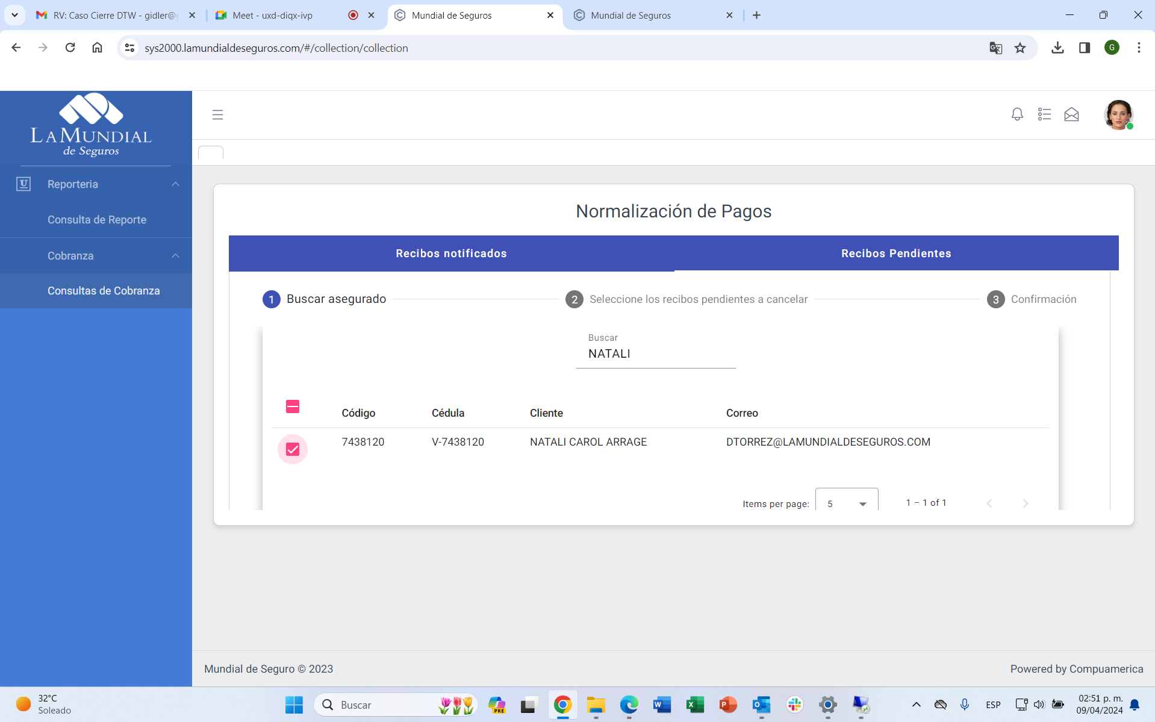
Task: Open Consultas de Cobranza in sidebar
Action: 104,291
